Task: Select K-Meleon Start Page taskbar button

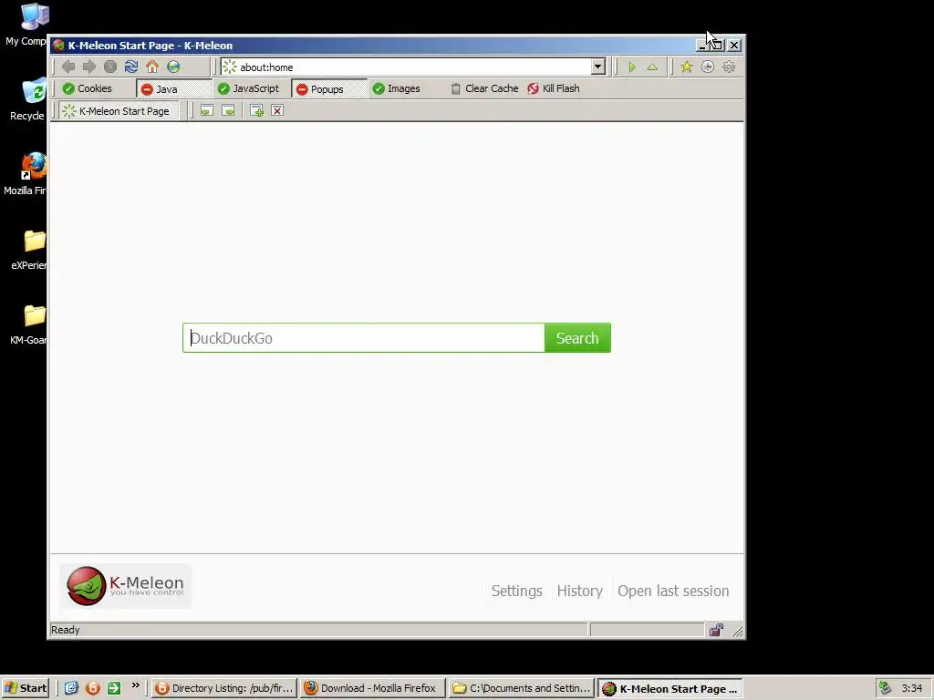Action: (x=670, y=688)
